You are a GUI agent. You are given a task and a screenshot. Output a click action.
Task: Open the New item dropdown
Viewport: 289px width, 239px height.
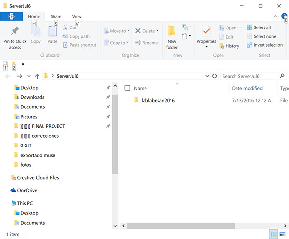pyautogui.click(x=186, y=27)
